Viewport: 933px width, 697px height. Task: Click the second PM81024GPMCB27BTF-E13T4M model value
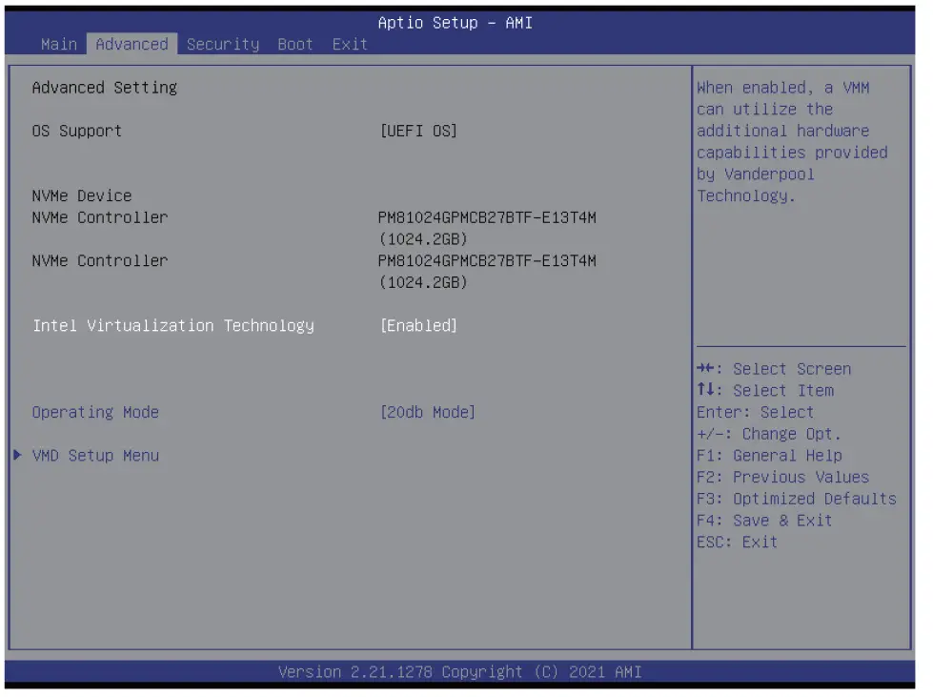click(487, 260)
